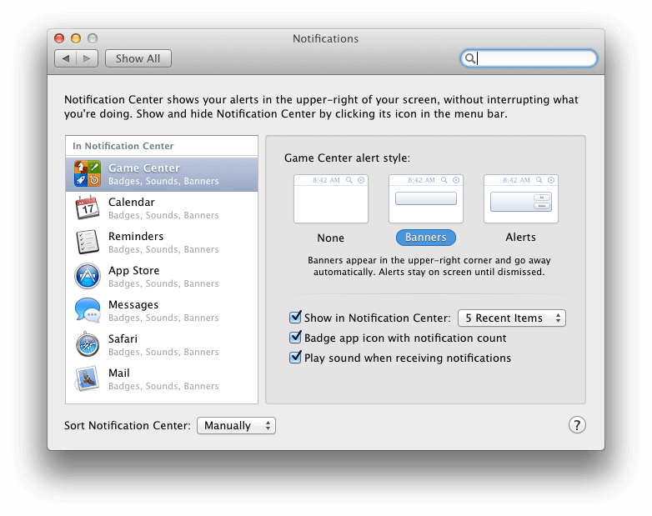
Task: Uncheck Show in Notification Center
Action: 295,318
